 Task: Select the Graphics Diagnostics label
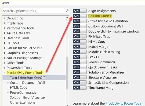[x=22, y=53]
